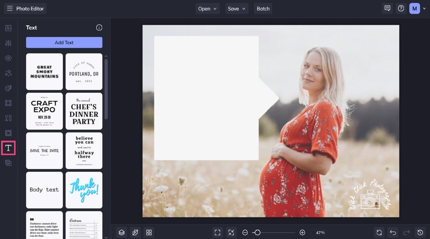Open the Open dropdown menu
This screenshot has width=430, height=239.
[207, 9]
